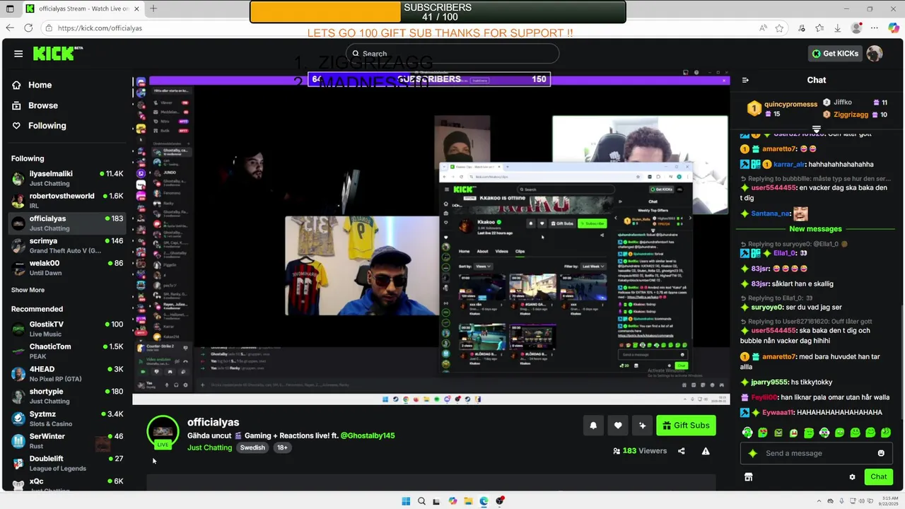Click Doublelift channel avatar icon
Image resolution: width=905 pixels, height=509 pixels.
(x=18, y=463)
